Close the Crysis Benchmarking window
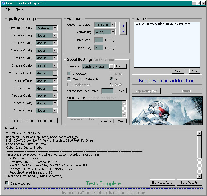The width and height of the screenshot is (207, 196). tap(203, 3)
